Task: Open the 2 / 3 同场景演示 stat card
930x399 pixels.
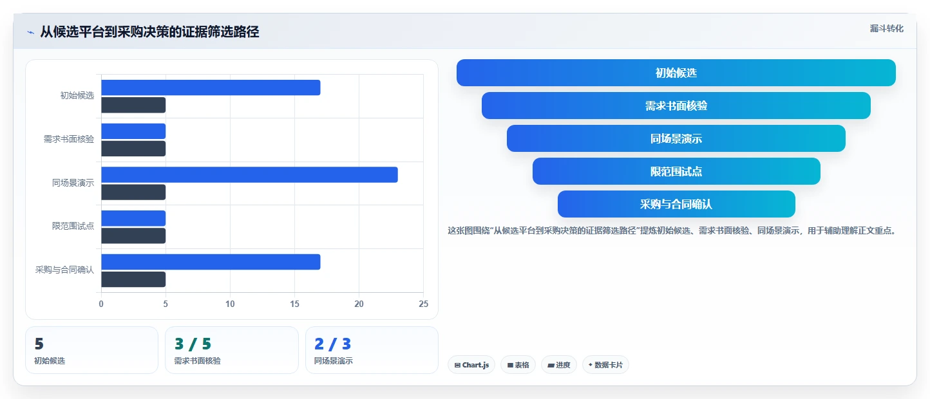Action: [x=372, y=350]
